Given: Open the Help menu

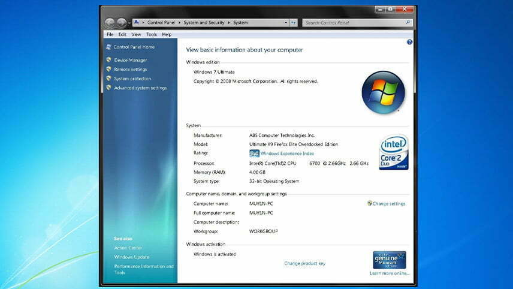Looking at the screenshot, I should (x=167, y=34).
